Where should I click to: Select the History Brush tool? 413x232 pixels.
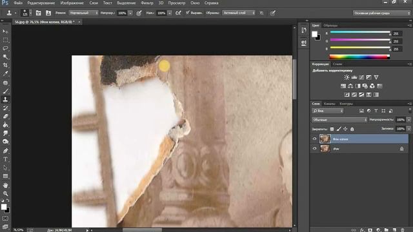coord(5,108)
